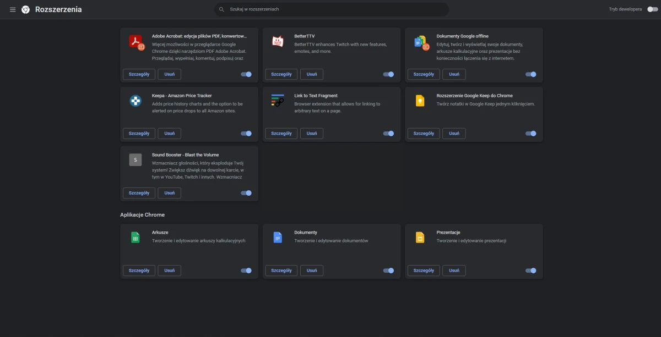Focus the Szukaj w rozszerzeniach search field
The image size is (661, 337).
336,9
